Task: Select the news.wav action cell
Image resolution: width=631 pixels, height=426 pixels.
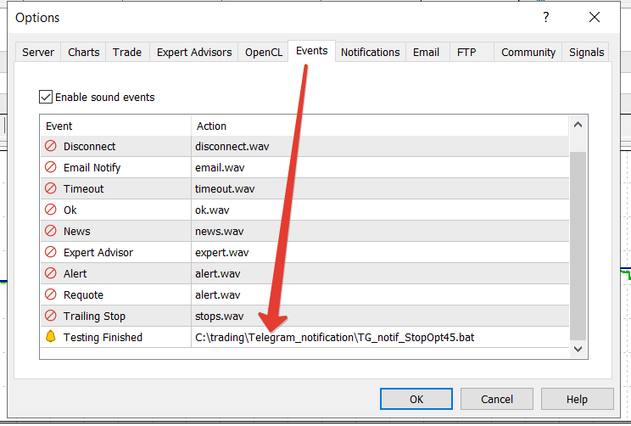Action: (380, 231)
